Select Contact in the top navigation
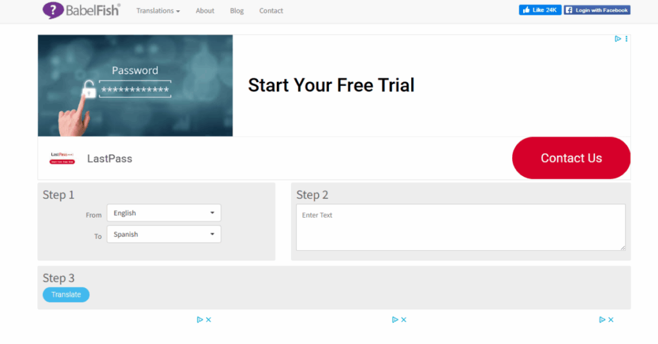The height and width of the screenshot is (344, 658). 271,11
